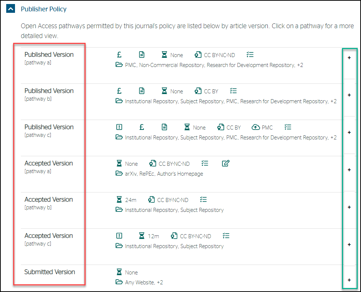Click the 12m embargo icon in Accepted Version pathway c
This screenshot has height=292, width=361.
pos(142,236)
